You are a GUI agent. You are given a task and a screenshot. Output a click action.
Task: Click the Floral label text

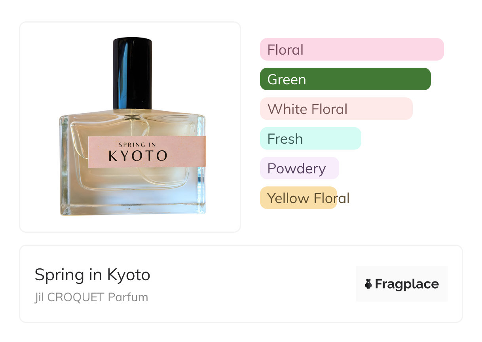coord(285,50)
